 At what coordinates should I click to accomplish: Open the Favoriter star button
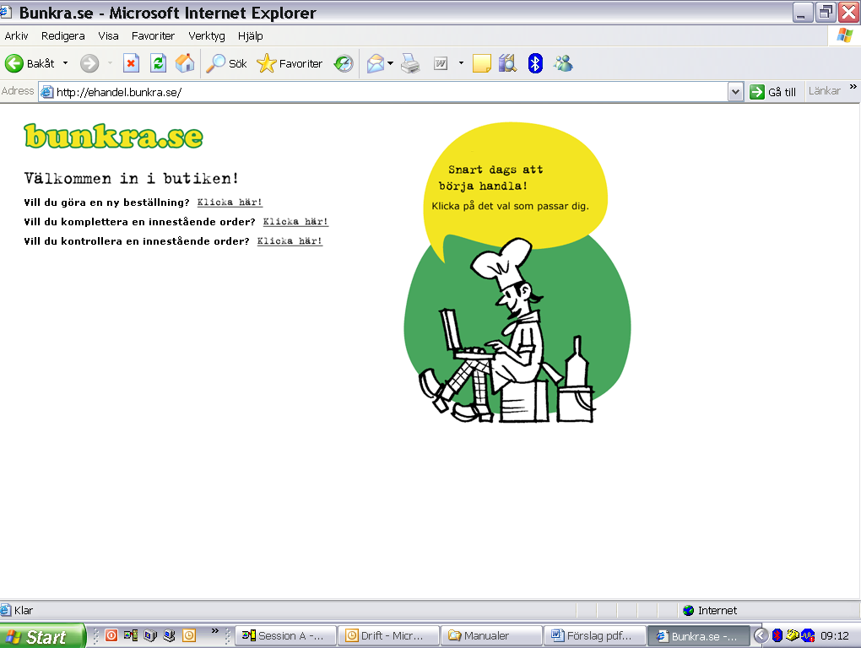(x=290, y=63)
